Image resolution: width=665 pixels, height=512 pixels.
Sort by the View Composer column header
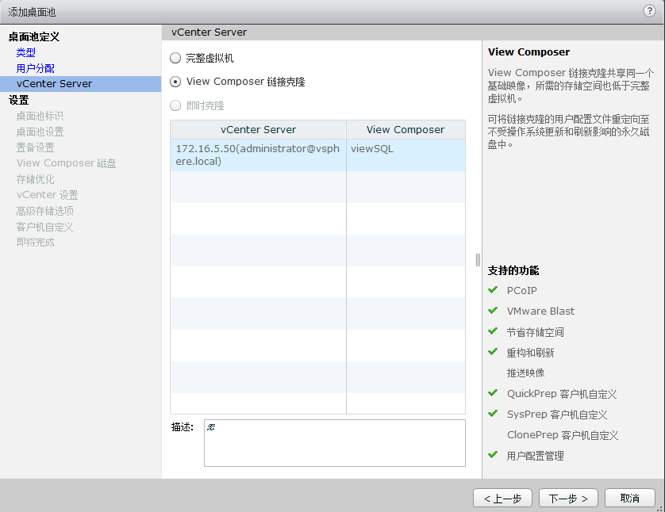(x=406, y=130)
